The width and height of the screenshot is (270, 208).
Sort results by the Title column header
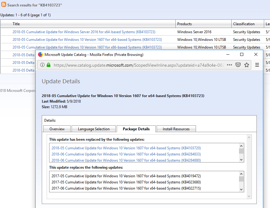tap(16, 24)
